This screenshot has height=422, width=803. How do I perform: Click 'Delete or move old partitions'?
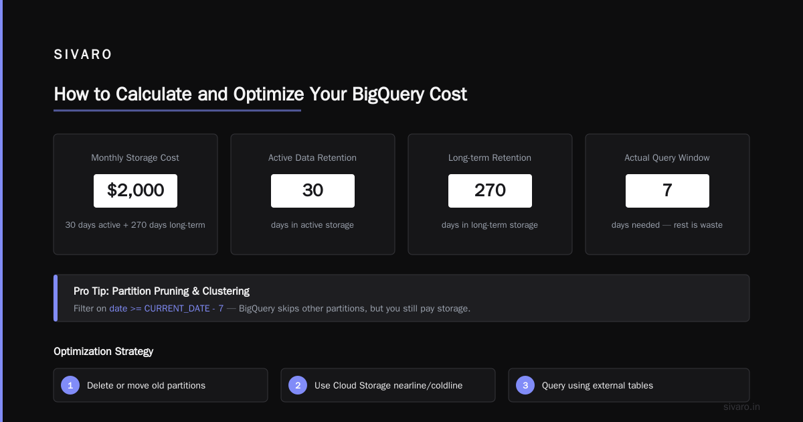click(146, 385)
